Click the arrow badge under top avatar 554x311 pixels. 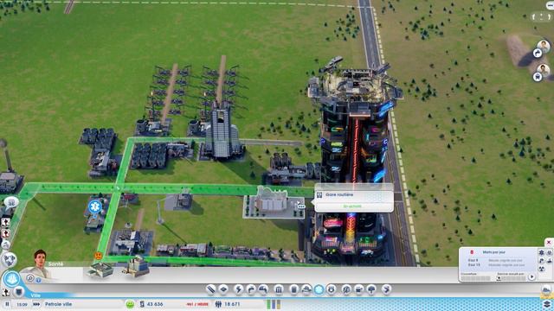(x=538, y=54)
